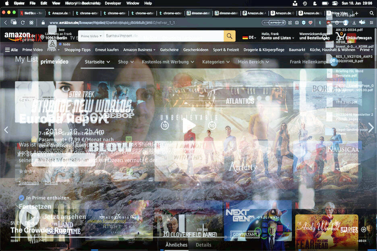
Task: Open the Baumarkt link
Action: (297, 50)
